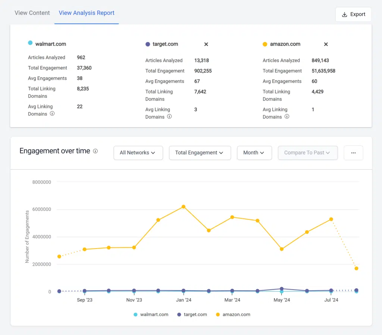
Task: Click the Export download button
Action: [353, 15]
